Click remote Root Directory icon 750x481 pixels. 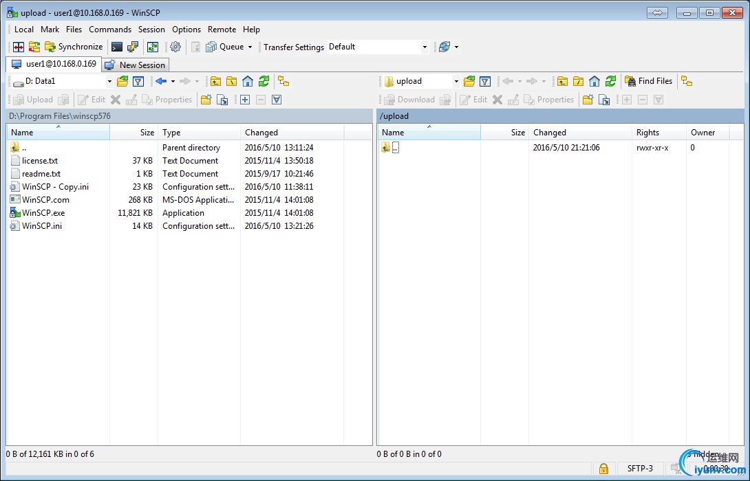(x=578, y=82)
